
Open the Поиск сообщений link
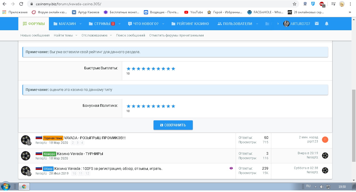click(131, 35)
